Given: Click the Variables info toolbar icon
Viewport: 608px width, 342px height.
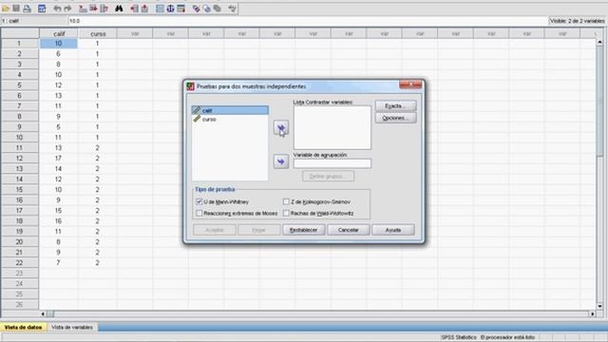Looking at the screenshot, I should point(104,9).
